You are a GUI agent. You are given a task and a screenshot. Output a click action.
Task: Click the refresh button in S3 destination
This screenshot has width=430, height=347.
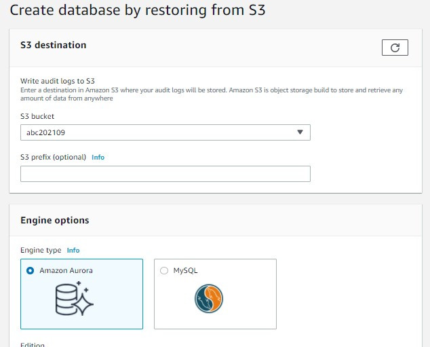click(x=395, y=47)
